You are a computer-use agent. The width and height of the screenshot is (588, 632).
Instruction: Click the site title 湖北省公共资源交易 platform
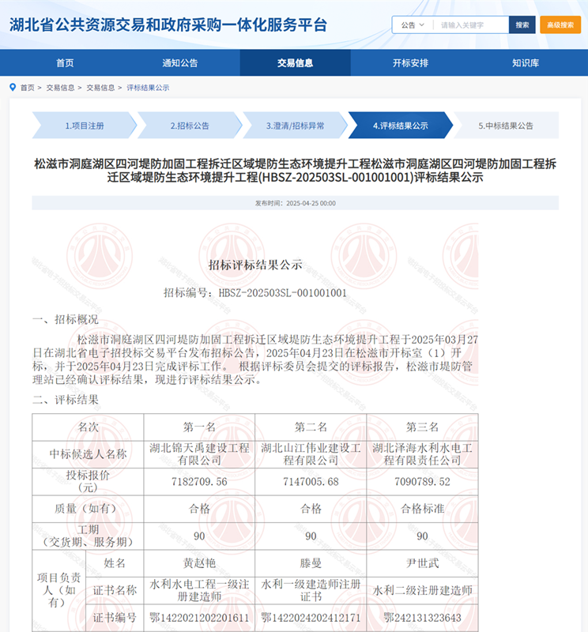tap(168, 24)
